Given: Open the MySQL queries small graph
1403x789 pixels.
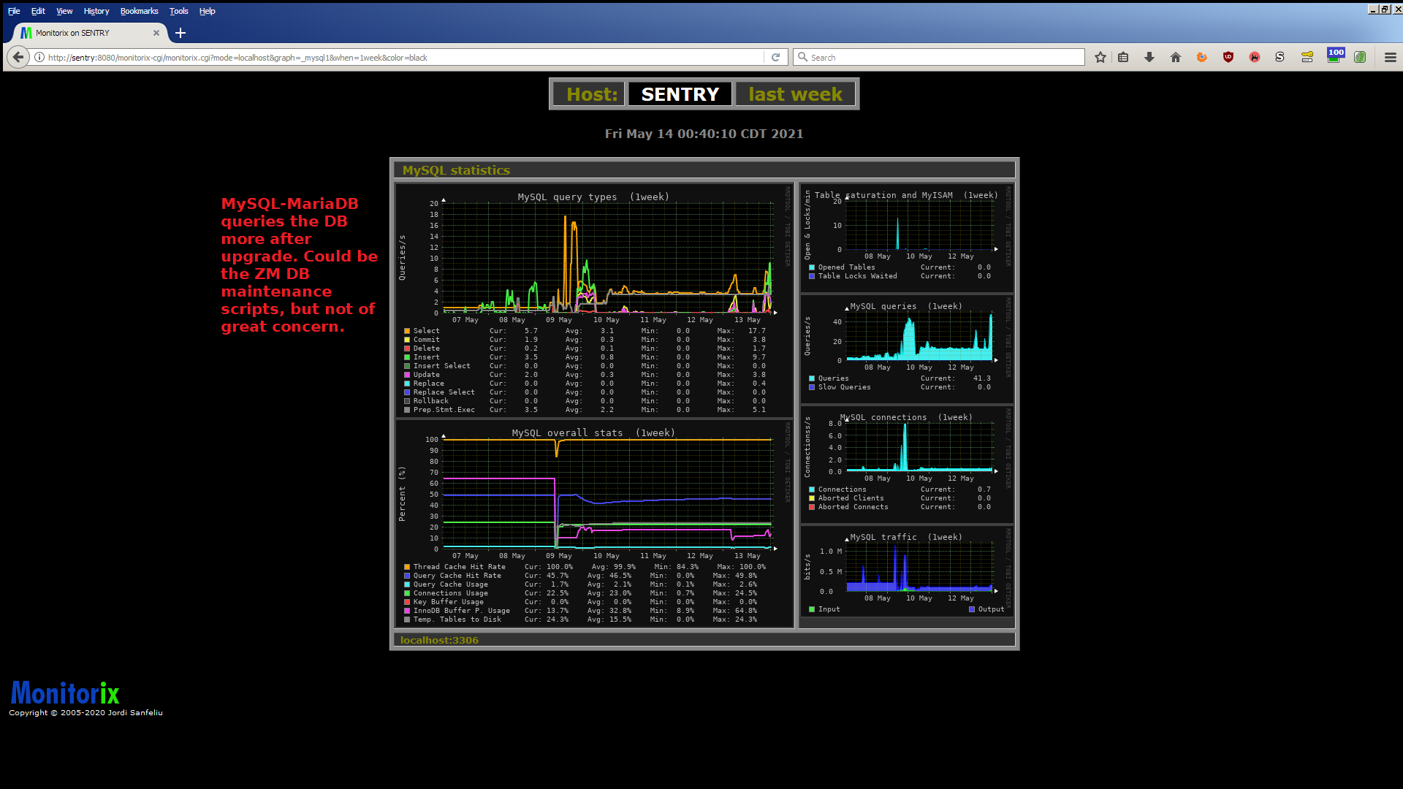Looking at the screenshot, I should (x=907, y=348).
